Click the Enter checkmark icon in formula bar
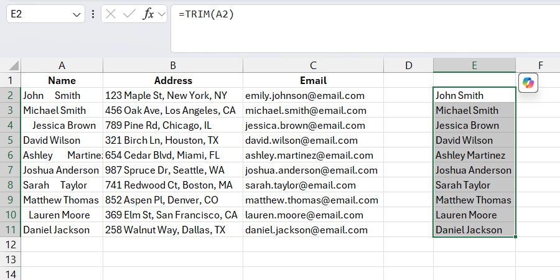Viewport: 560px width, 280px height. (x=129, y=14)
